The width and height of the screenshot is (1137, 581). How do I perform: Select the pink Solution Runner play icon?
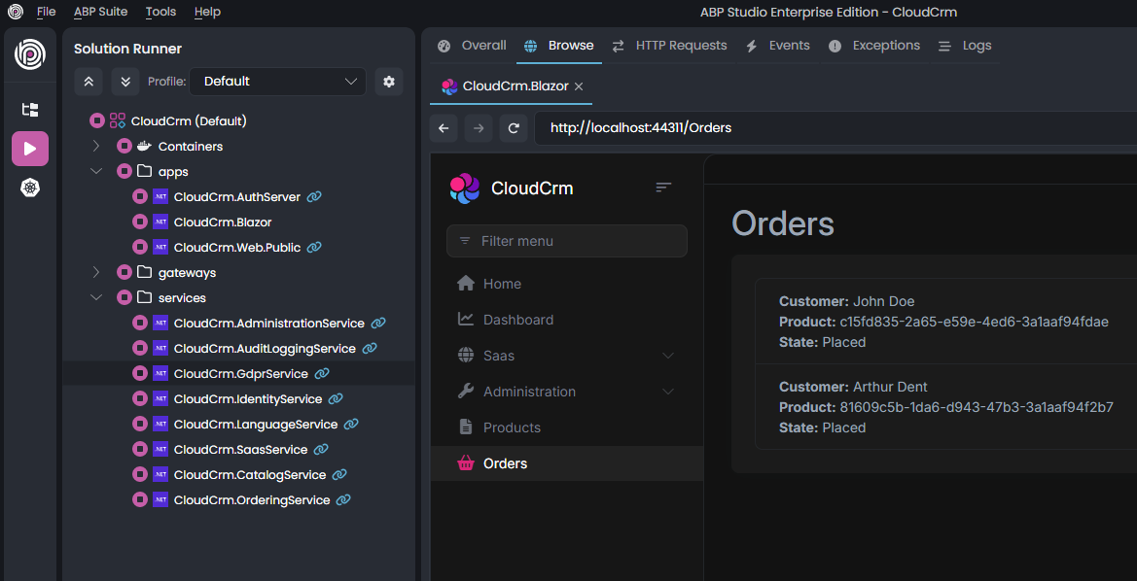pos(30,148)
